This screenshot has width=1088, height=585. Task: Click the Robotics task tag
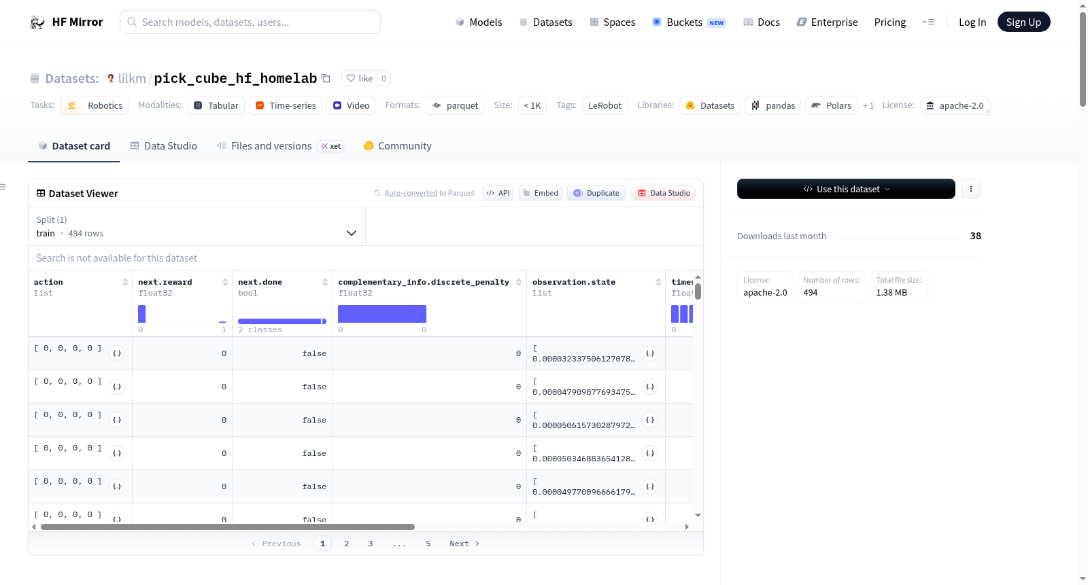click(95, 105)
